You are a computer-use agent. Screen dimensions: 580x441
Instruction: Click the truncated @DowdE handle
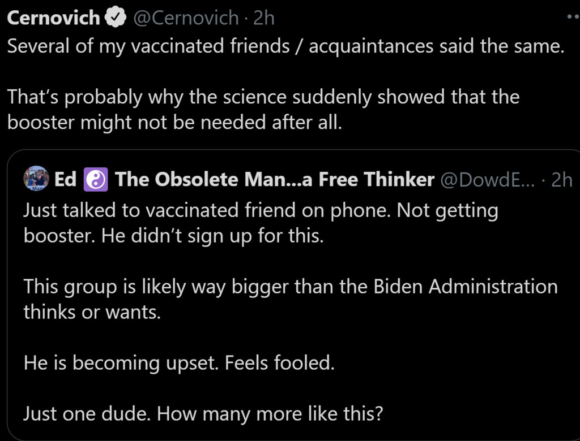pyautogui.click(x=487, y=179)
